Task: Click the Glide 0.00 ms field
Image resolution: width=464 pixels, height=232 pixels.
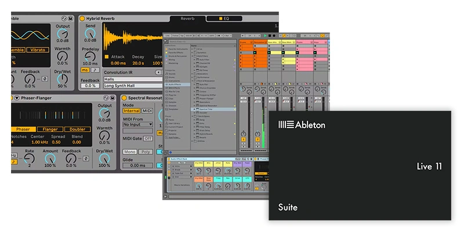Action: 137,165
